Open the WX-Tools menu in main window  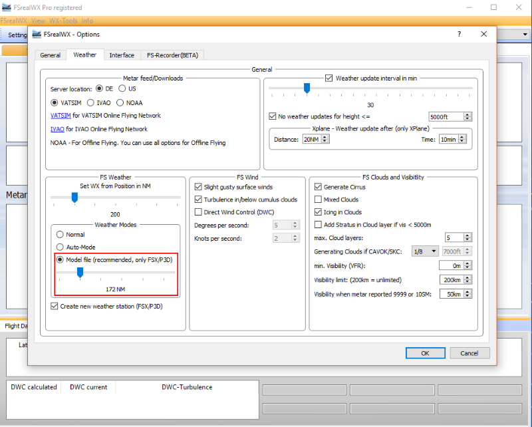coord(63,21)
